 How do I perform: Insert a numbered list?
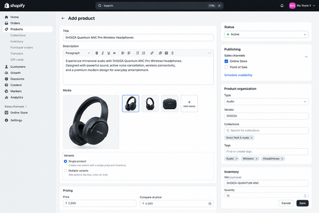[x=144, y=53]
